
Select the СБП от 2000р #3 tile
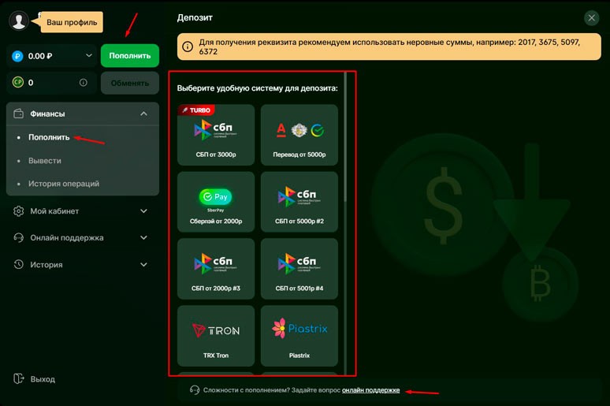click(x=216, y=268)
